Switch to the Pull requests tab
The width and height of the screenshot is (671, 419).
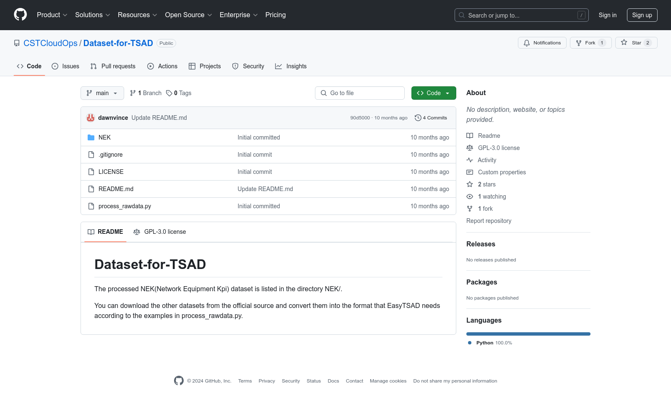[x=113, y=66]
